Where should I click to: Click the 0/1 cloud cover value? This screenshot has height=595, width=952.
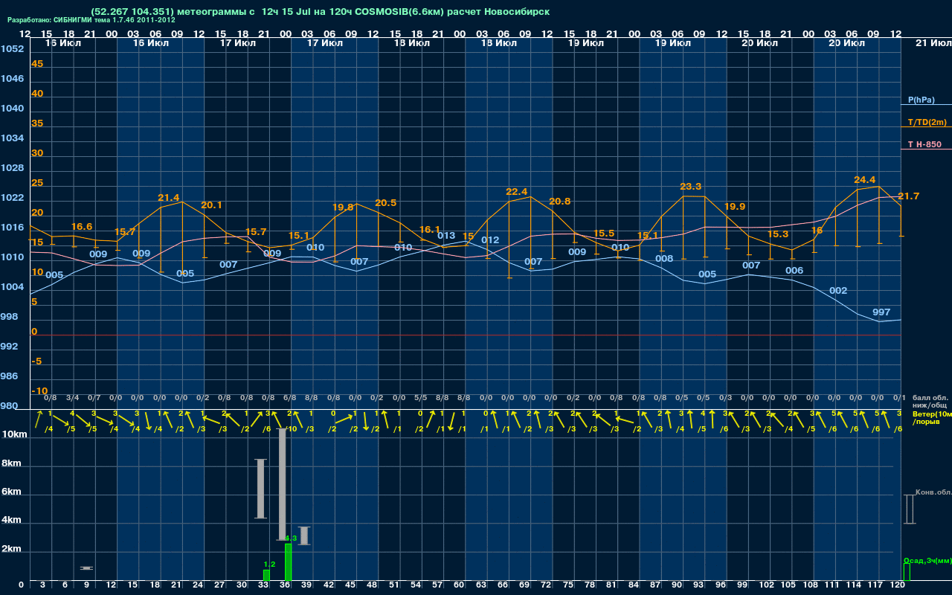coord(898,398)
